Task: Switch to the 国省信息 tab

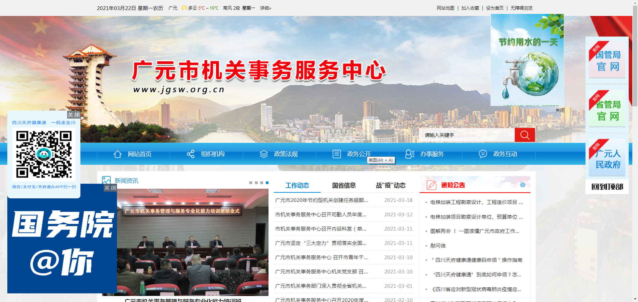Action: pyautogui.click(x=344, y=185)
